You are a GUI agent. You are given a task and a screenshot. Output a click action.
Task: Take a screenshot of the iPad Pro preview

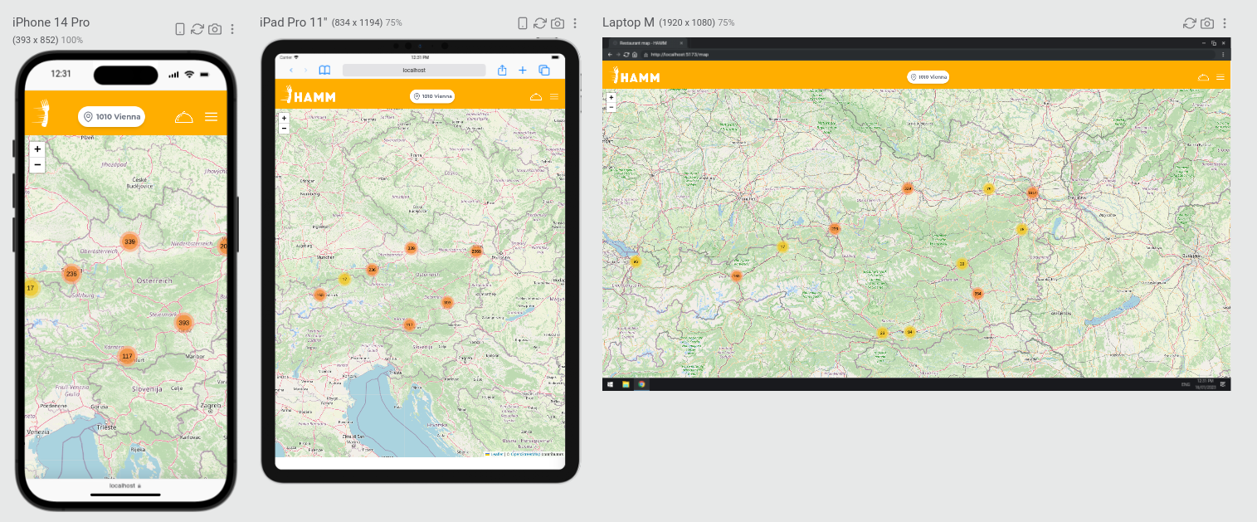[x=558, y=23]
